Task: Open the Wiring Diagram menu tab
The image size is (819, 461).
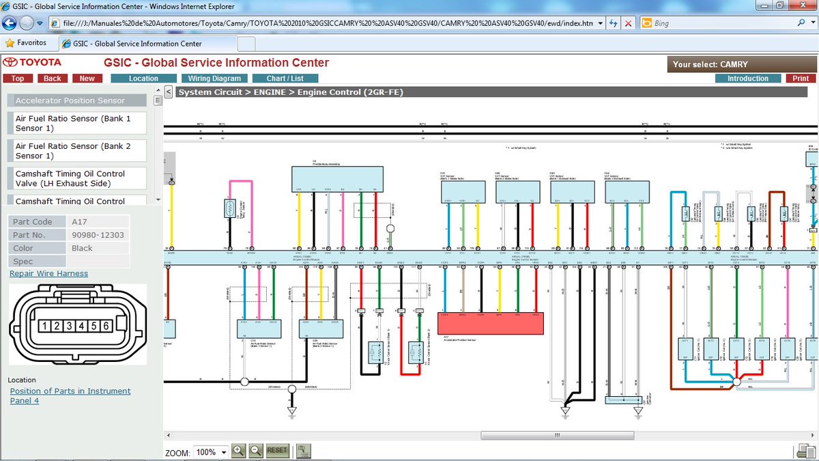Action: point(214,79)
